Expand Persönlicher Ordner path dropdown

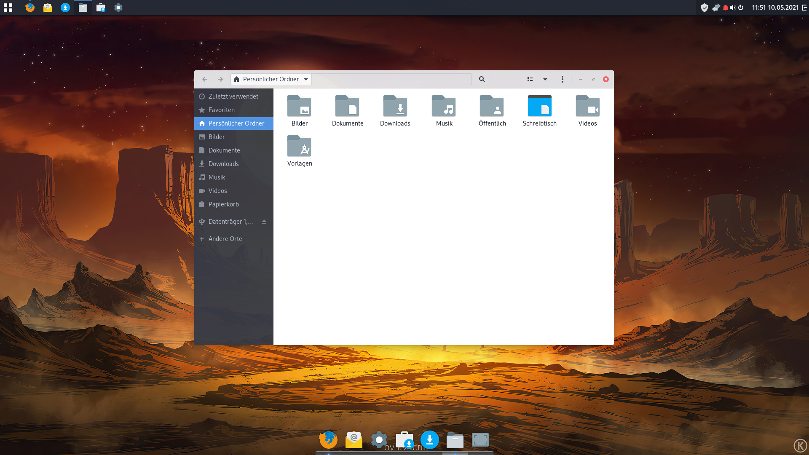(x=306, y=79)
